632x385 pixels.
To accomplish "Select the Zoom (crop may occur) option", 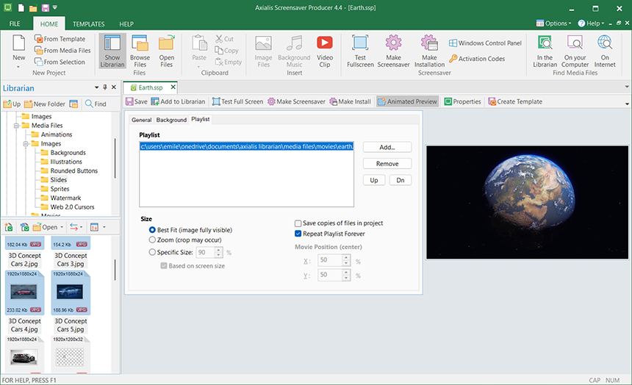I will pos(152,240).
